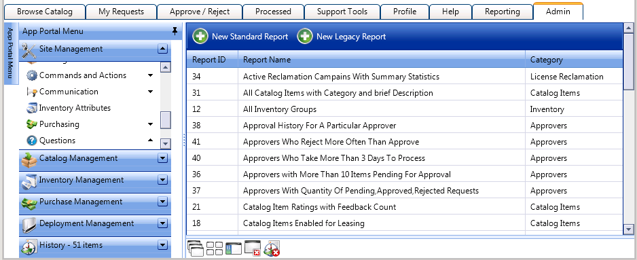637x260 pixels.
Task: Switch to the Processed tab
Action: 273,12
